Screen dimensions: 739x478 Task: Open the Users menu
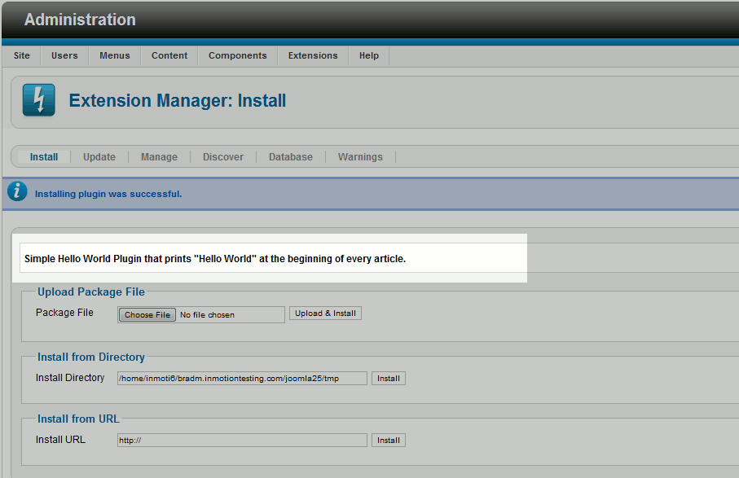tap(64, 55)
